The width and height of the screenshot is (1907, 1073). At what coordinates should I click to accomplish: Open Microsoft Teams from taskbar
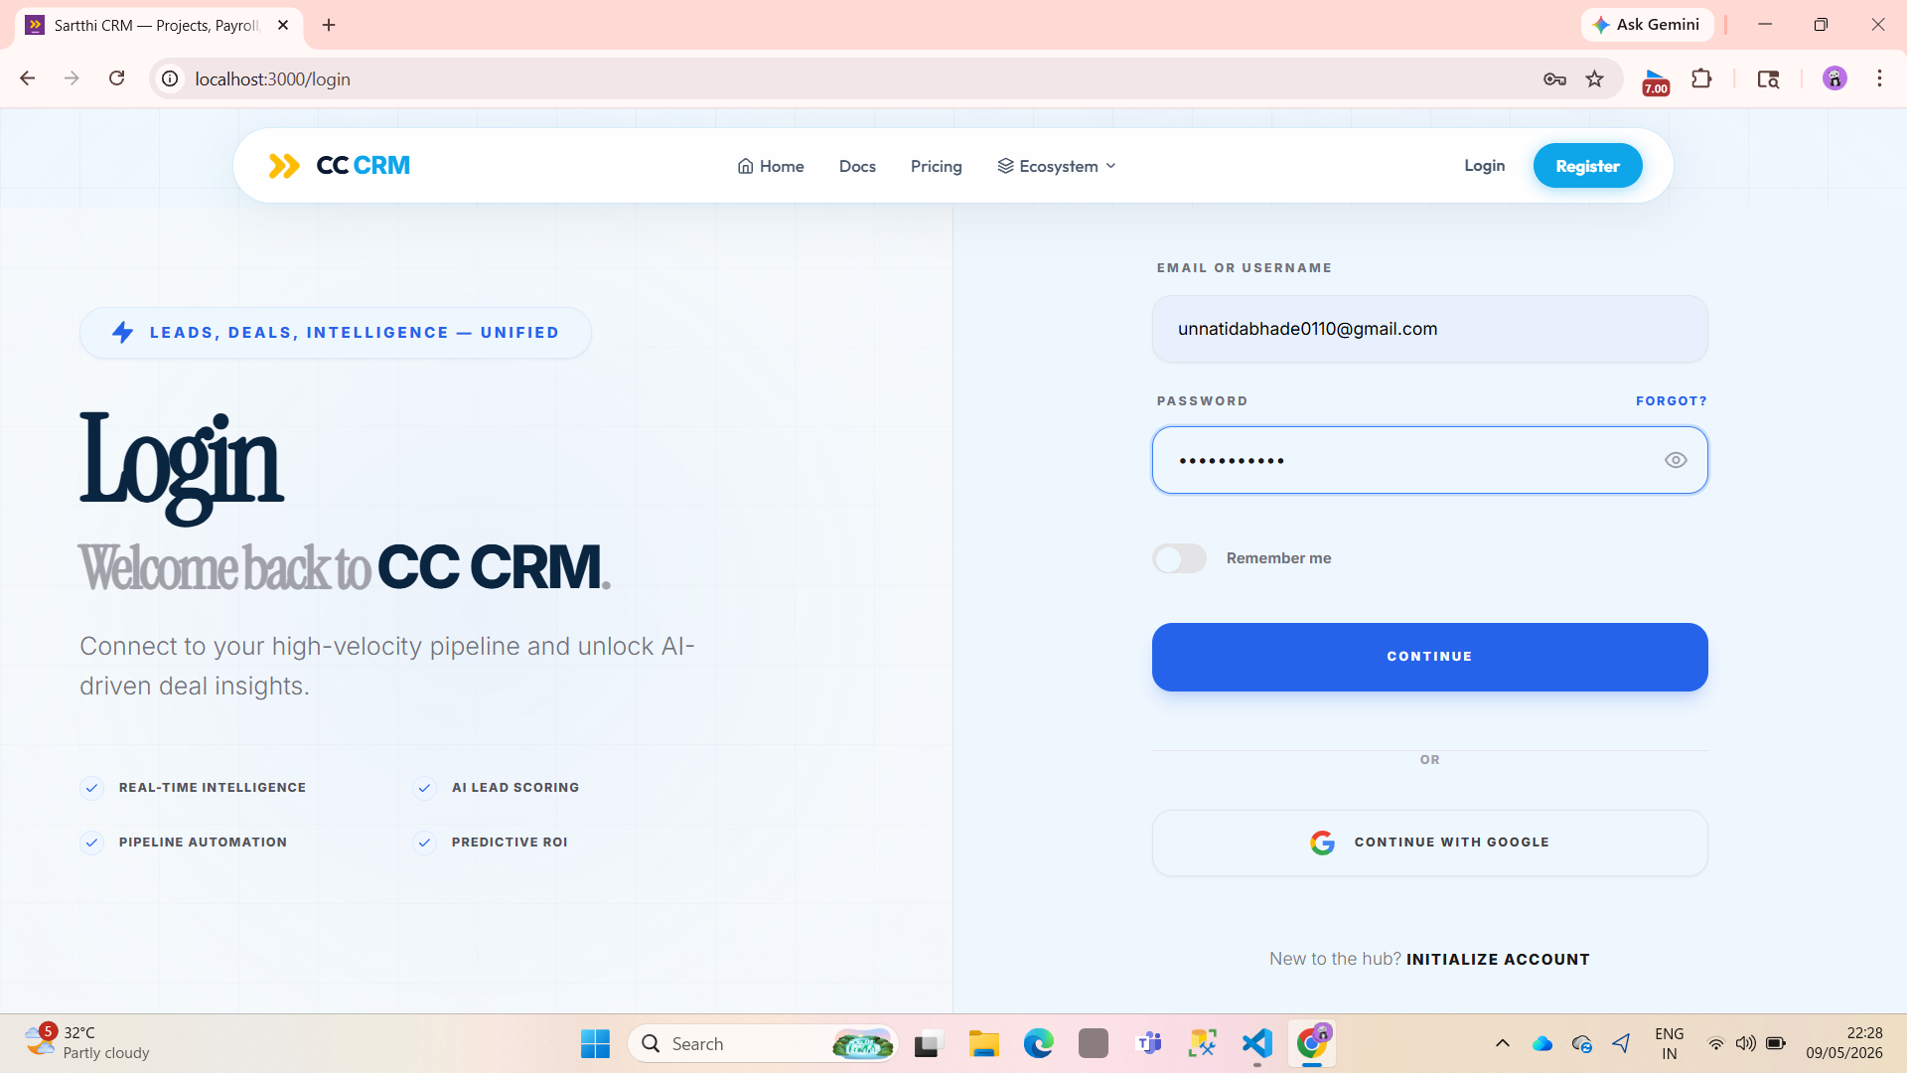pos(1149,1044)
